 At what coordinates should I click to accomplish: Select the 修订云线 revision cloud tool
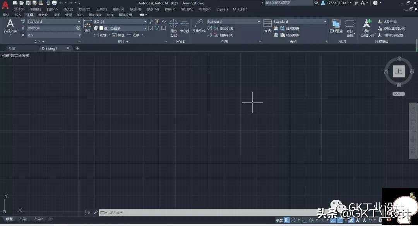click(350, 28)
